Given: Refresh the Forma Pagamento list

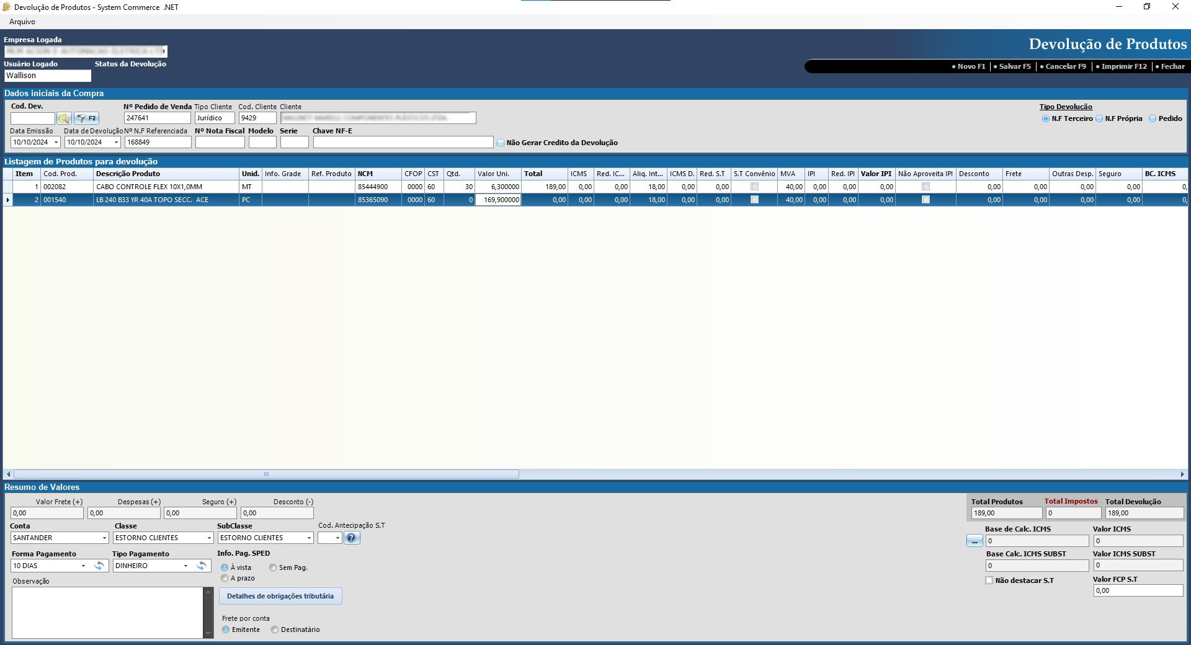Looking at the screenshot, I should (x=99, y=566).
